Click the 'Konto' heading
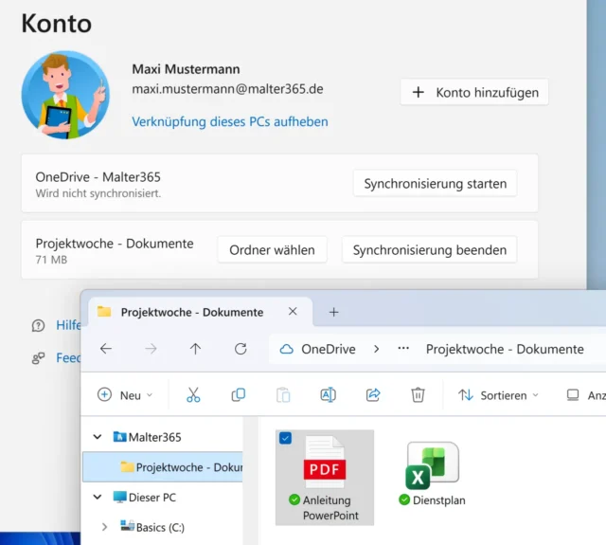Image resolution: width=606 pixels, height=545 pixels. point(57,24)
